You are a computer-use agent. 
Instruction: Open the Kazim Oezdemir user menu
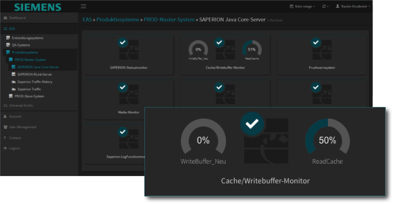(353, 6)
